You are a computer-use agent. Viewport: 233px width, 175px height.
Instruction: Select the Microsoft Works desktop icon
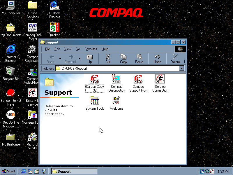point(32,141)
